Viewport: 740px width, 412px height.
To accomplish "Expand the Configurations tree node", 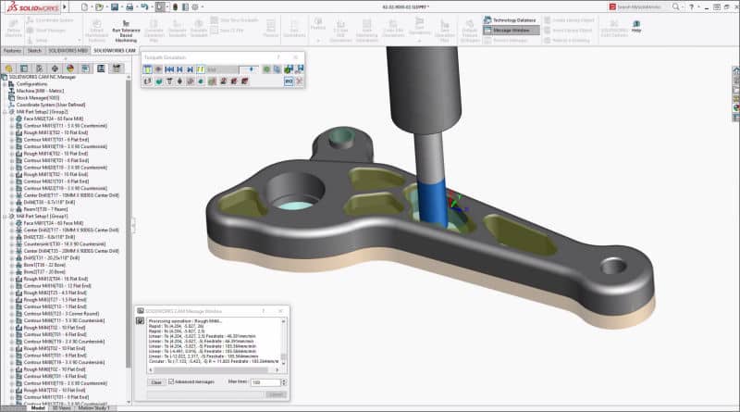I will [x=6, y=83].
